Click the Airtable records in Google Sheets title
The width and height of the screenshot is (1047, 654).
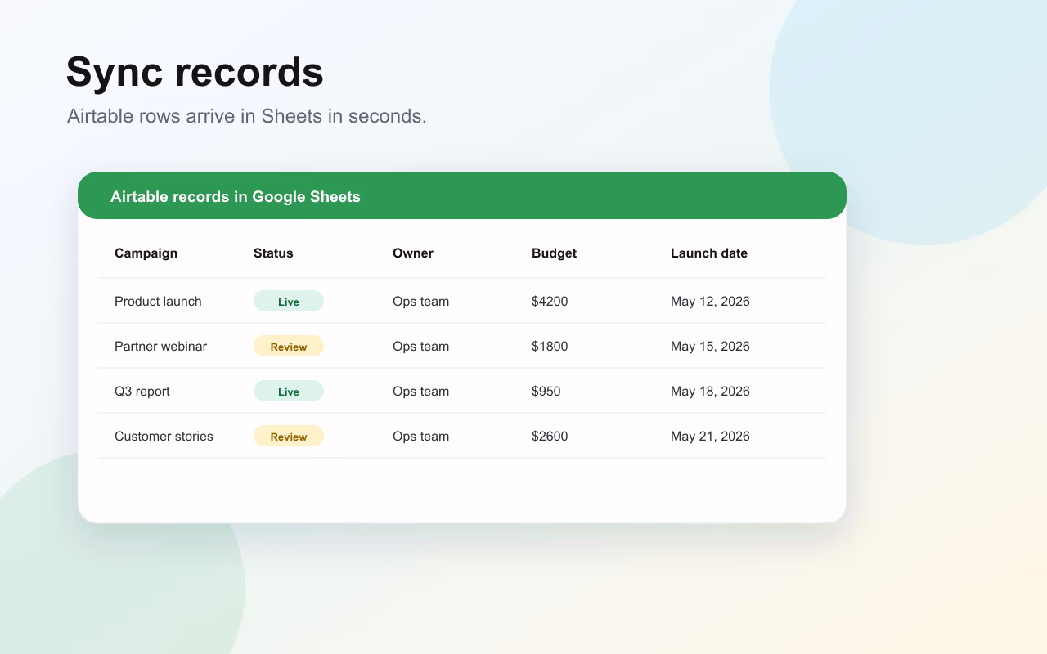236,196
